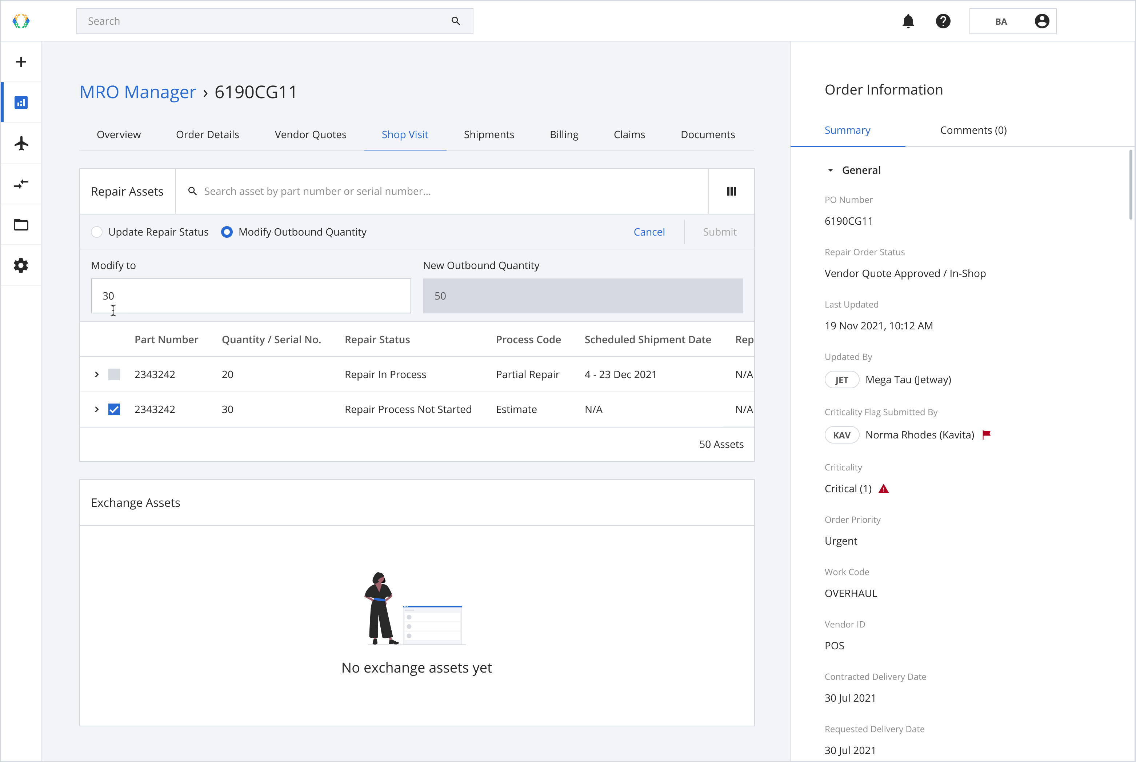Open the Comments (0) tab
The width and height of the screenshot is (1136, 762).
coord(973,130)
